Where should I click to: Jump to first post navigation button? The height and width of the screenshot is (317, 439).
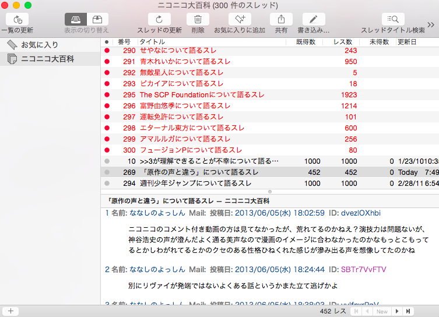[x=356, y=311]
